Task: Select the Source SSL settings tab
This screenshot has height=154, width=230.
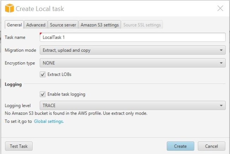Action: 142,25
